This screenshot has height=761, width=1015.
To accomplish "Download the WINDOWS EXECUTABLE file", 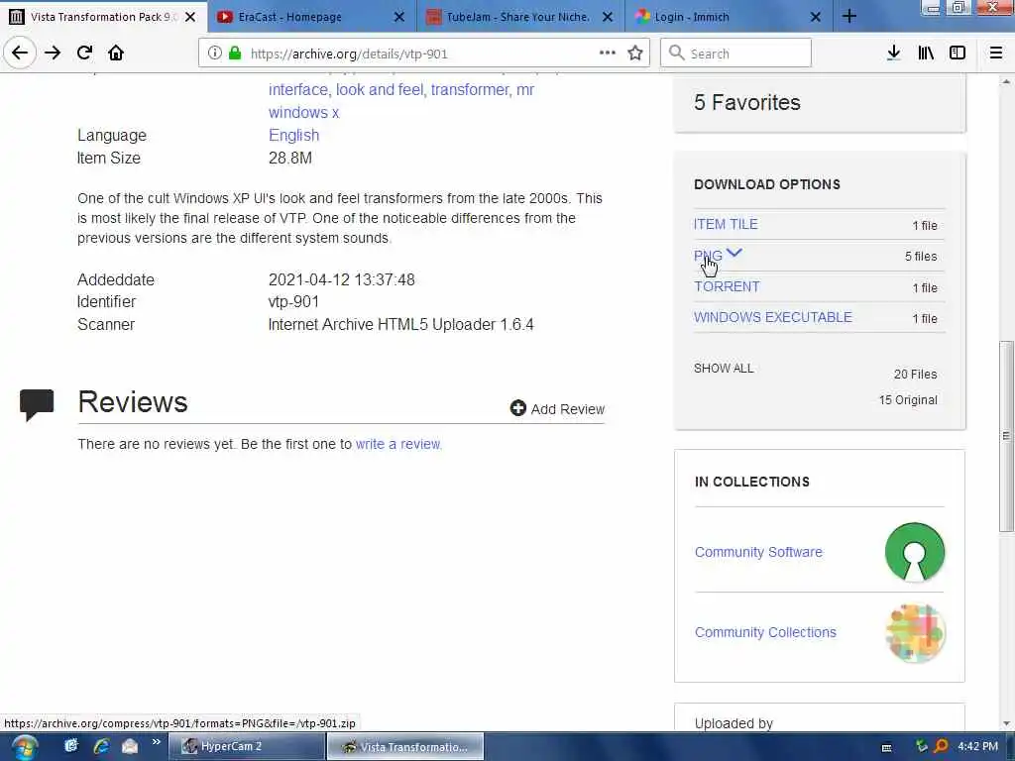I will (x=773, y=317).
